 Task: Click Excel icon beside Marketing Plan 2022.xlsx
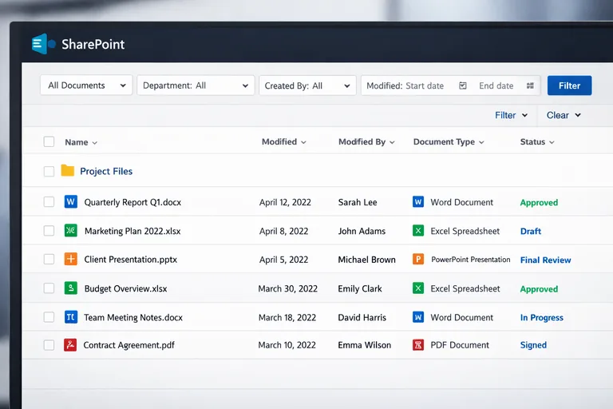pyautogui.click(x=71, y=231)
